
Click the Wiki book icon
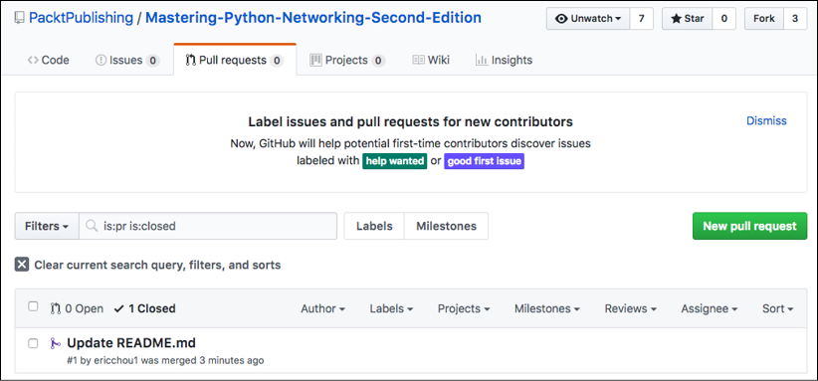coord(418,60)
